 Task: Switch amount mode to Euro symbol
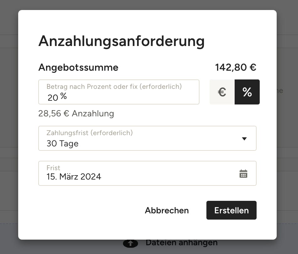[222, 92]
